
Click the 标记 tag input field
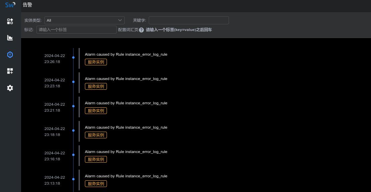coord(76,30)
